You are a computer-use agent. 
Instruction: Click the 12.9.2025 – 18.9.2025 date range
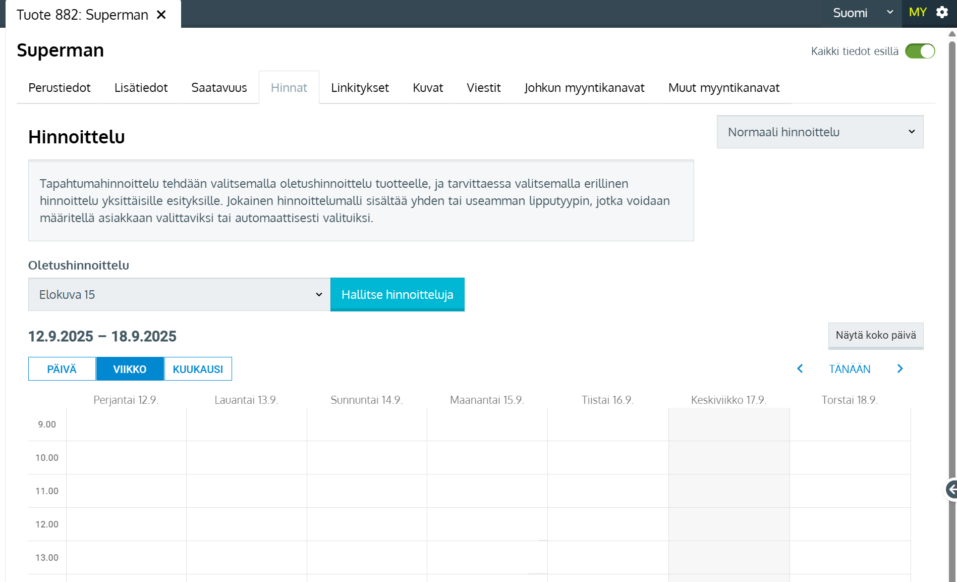tap(102, 336)
